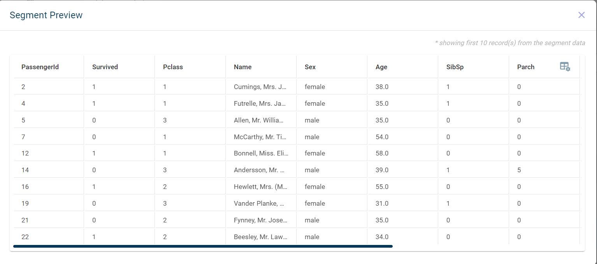Click the Pclass column header
Viewport: 597px width, 264px height.
click(x=173, y=67)
